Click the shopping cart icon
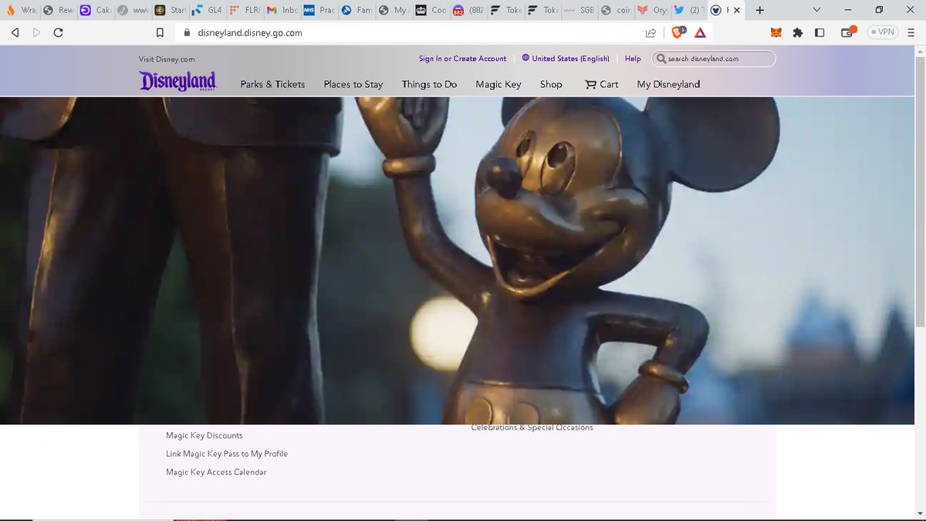This screenshot has height=521, width=926. 591,84
